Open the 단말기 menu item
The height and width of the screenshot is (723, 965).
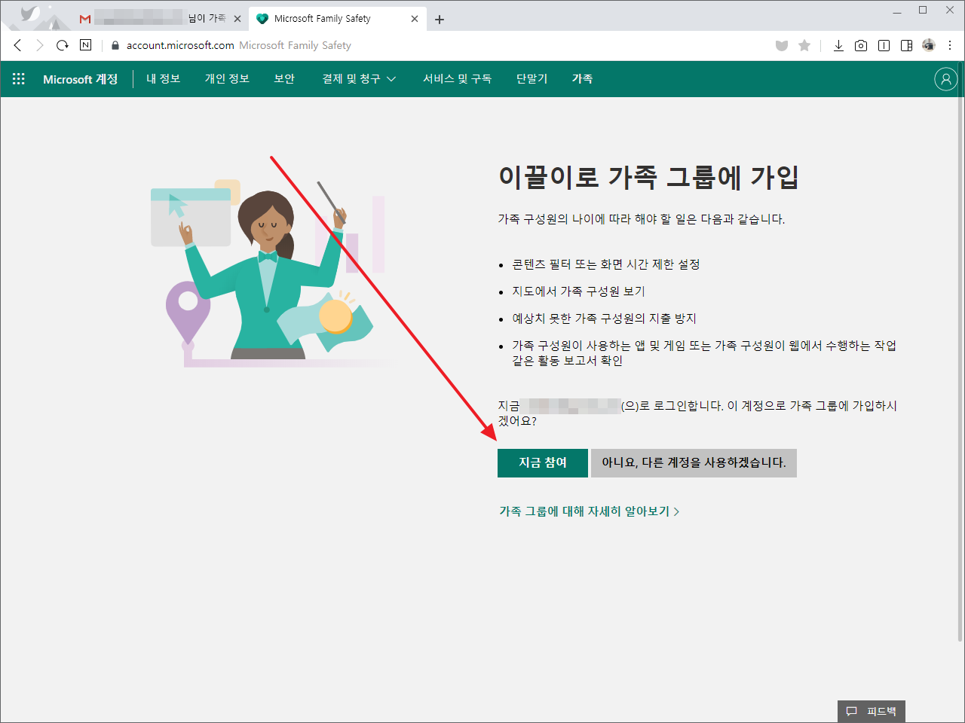pos(532,79)
